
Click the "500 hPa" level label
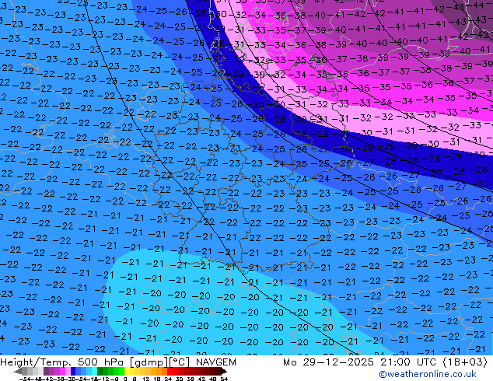pos(100,362)
